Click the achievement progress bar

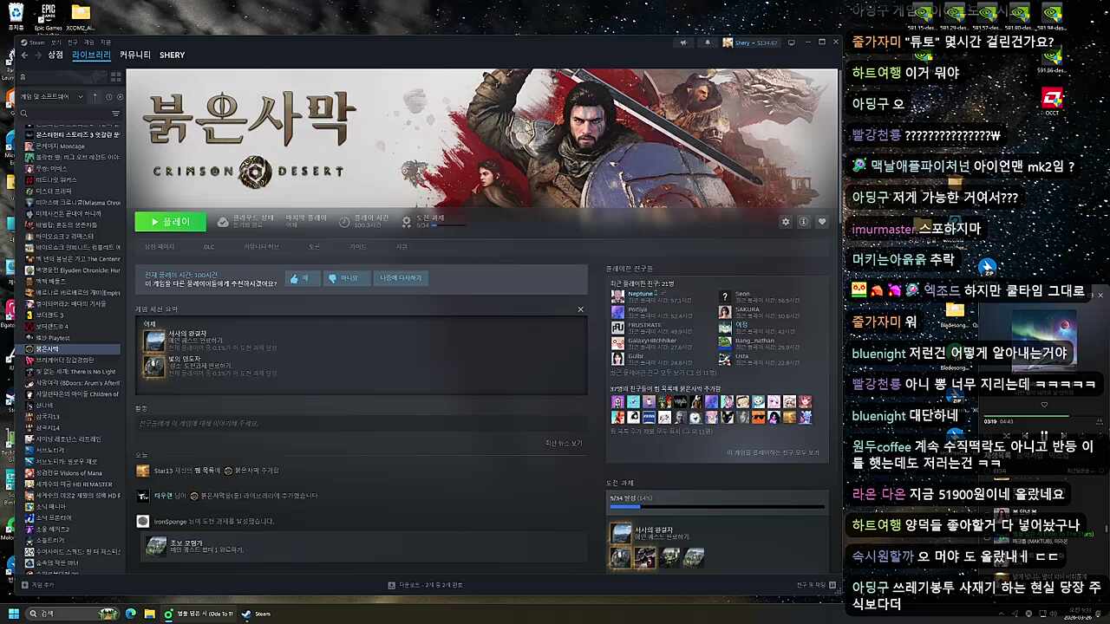click(x=717, y=507)
